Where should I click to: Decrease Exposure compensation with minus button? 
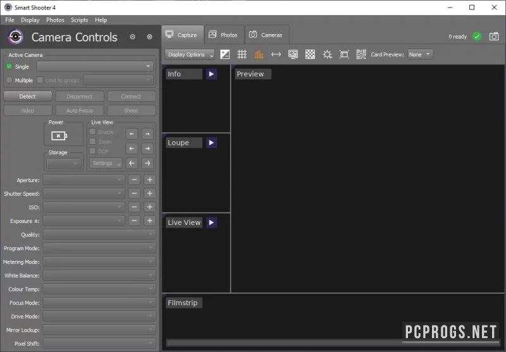tap(134, 221)
